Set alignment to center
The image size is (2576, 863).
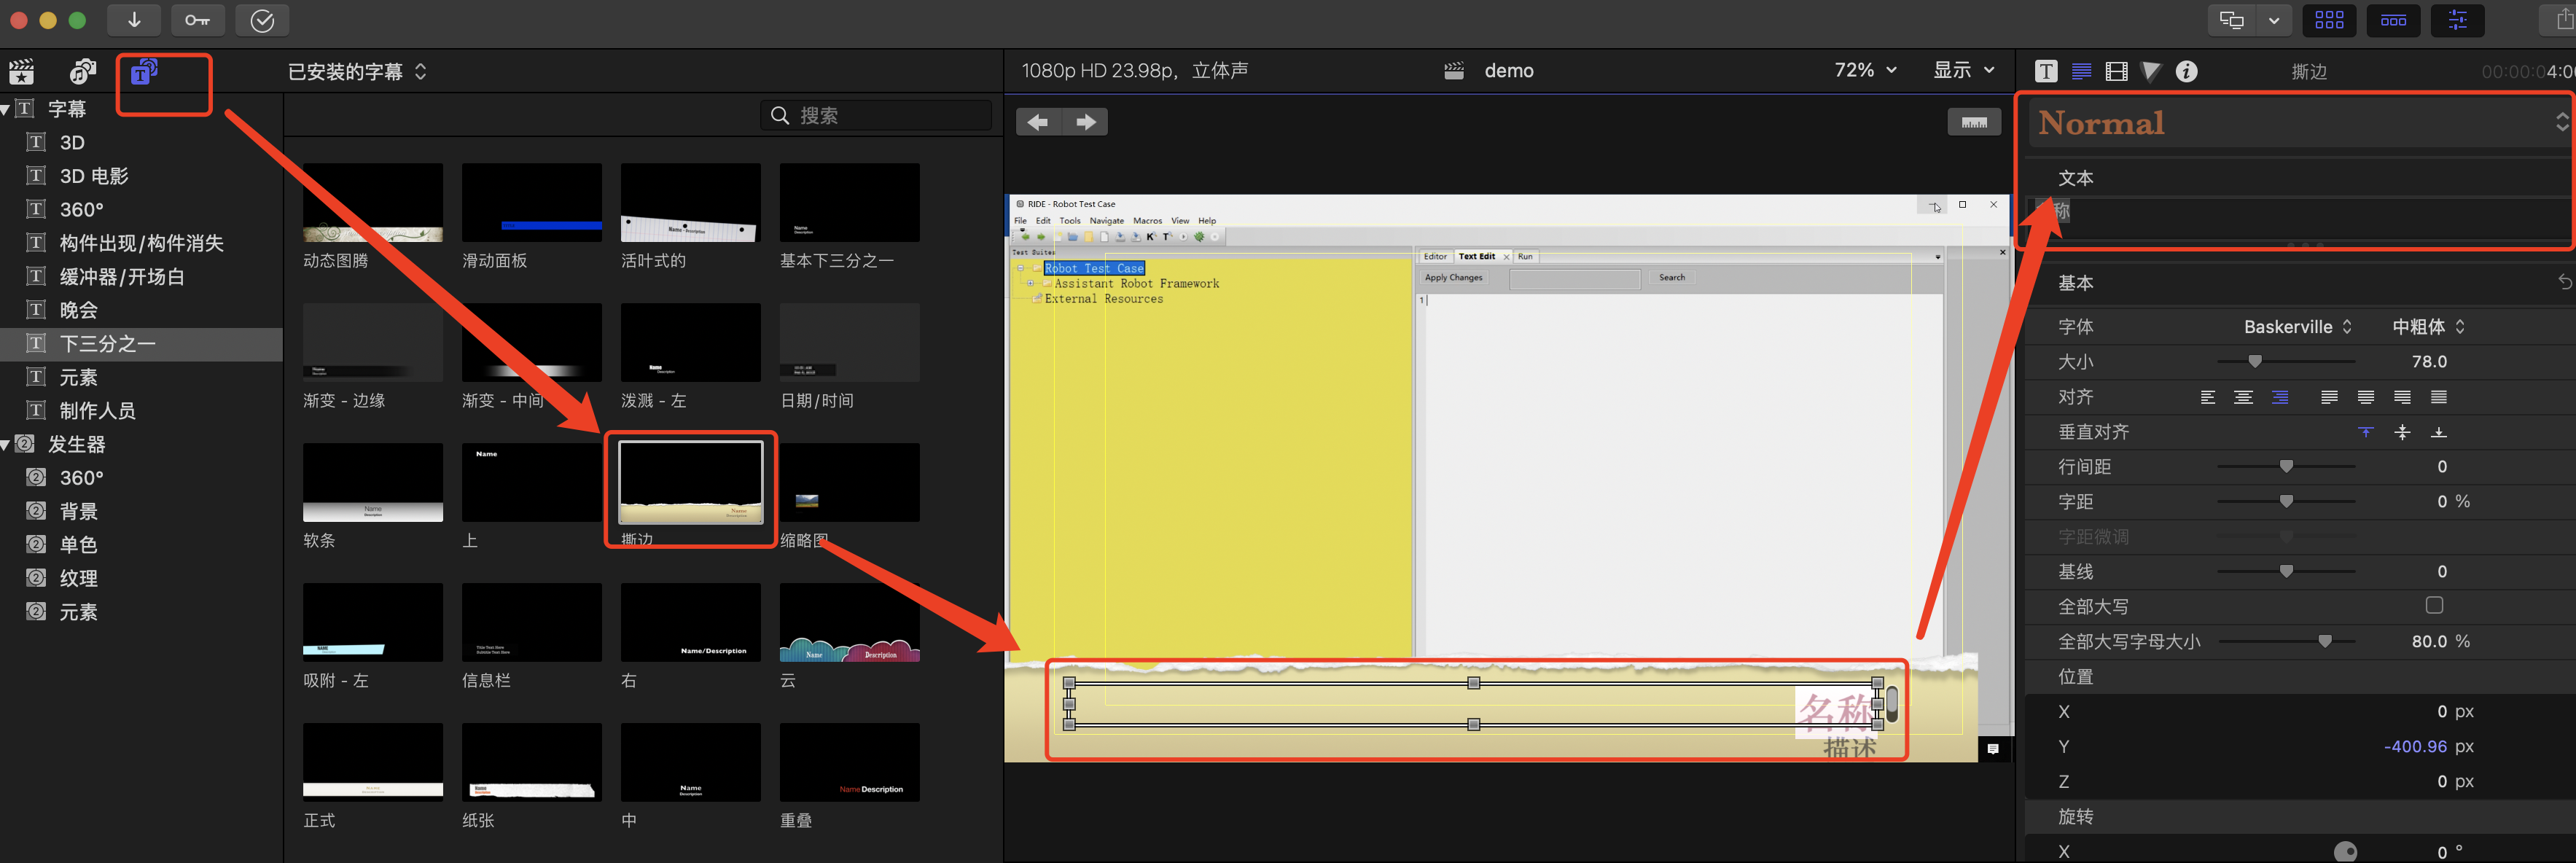[x=2243, y=397]
